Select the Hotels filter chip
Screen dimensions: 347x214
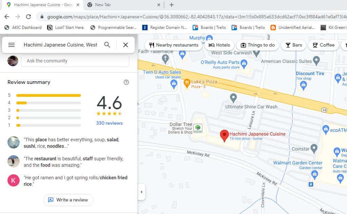coord(219,45)
